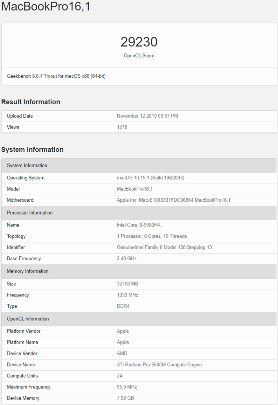Click the Views count 1270
The width and height of the screenshot is (278, 405).
point(122,127)
